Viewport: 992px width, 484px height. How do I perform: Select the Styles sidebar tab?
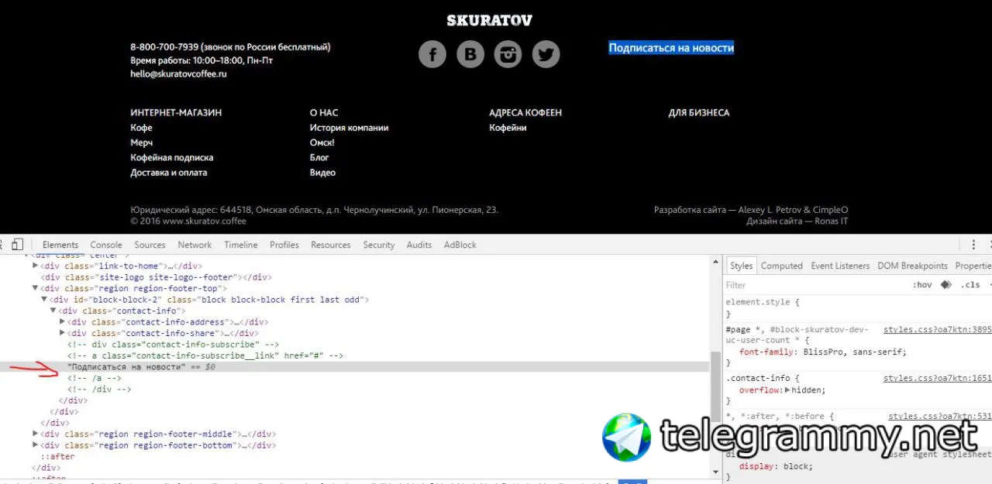pos(741,266)
